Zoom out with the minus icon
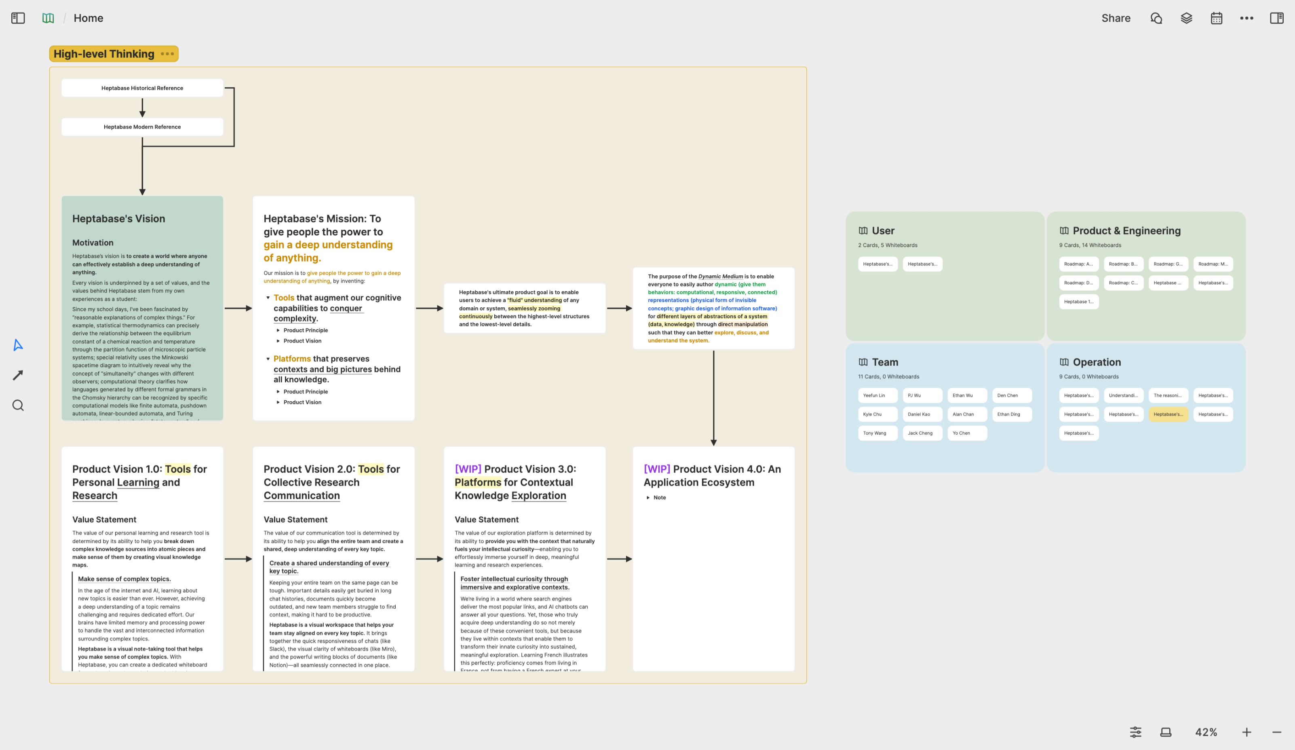The image size is (1295, 750). (1277, 732)
